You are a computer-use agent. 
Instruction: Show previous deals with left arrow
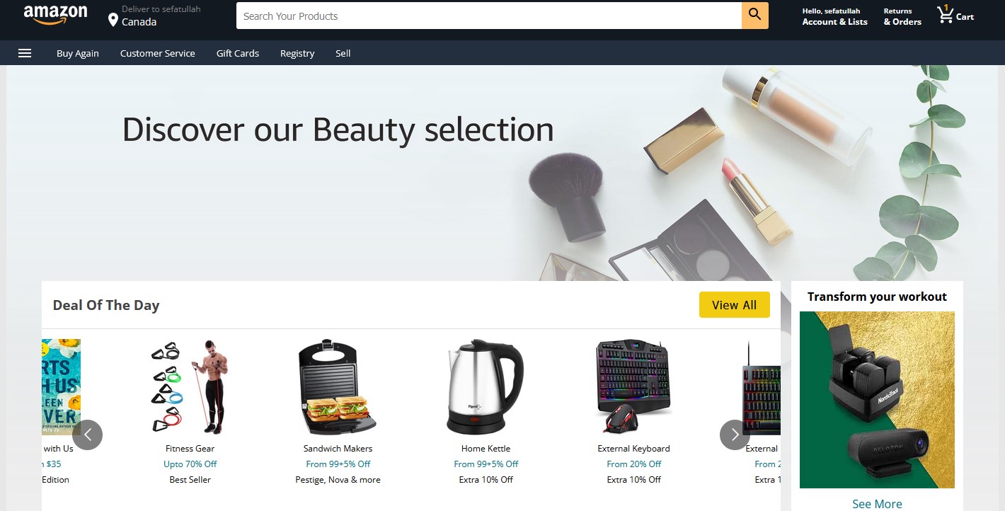click(x=88, y=435)
